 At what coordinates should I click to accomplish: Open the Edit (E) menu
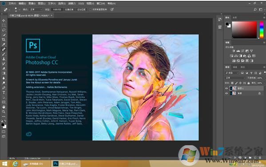coord(22,4)
